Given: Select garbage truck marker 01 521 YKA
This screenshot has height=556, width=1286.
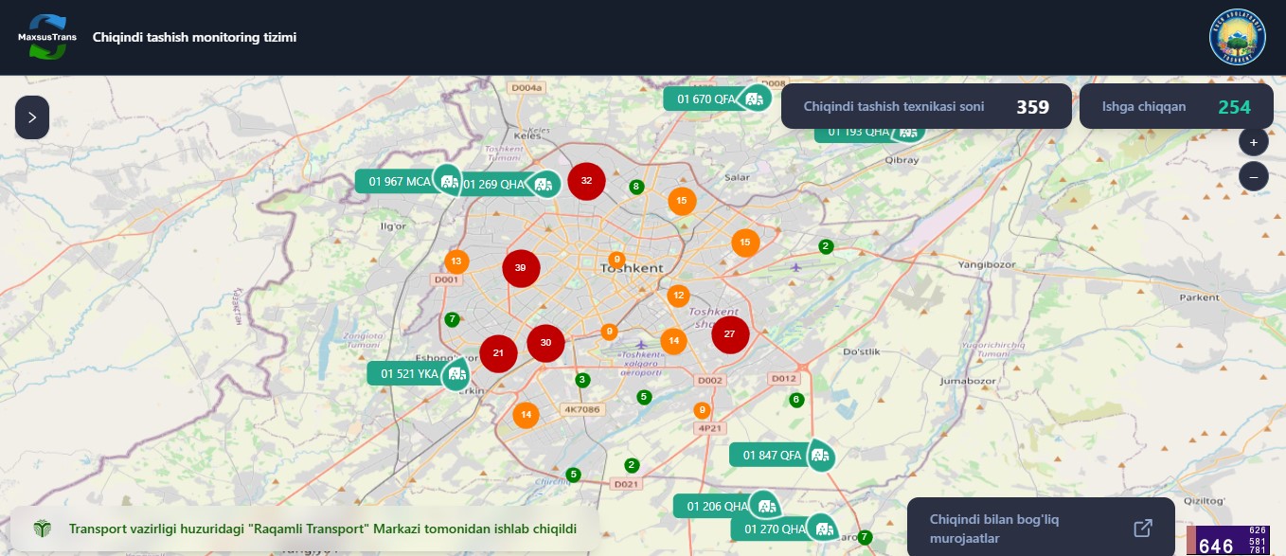Looking at the screenshot, I should point(419,374).
